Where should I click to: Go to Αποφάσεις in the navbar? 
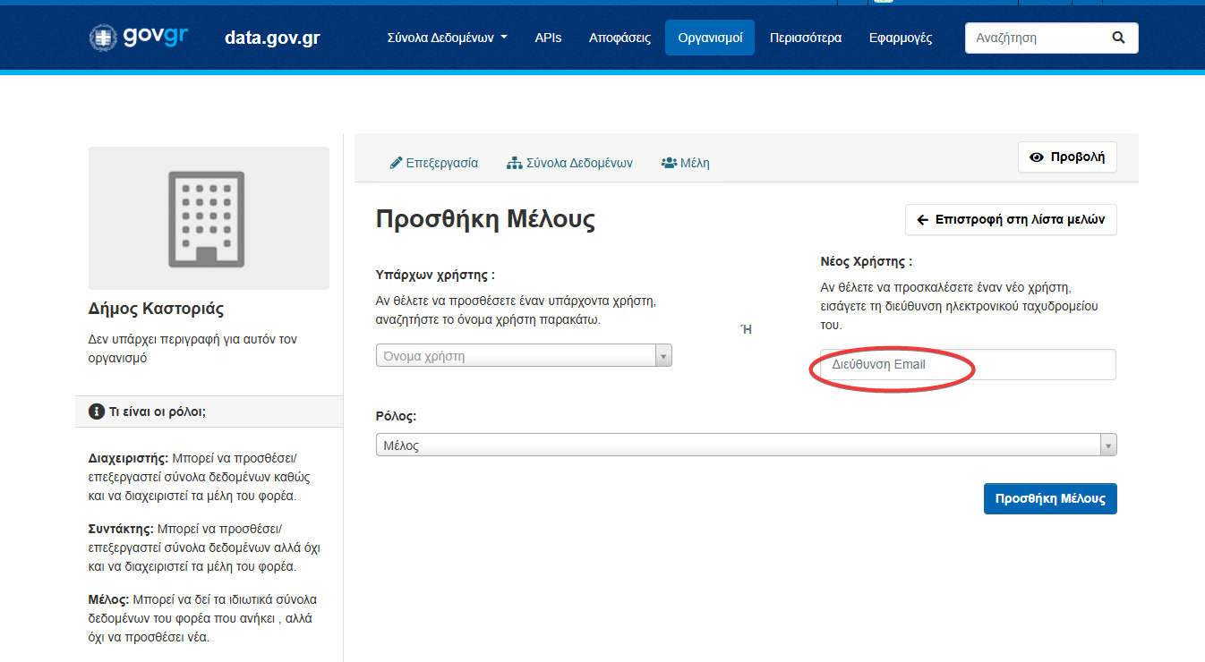click(x=620, y=38)
